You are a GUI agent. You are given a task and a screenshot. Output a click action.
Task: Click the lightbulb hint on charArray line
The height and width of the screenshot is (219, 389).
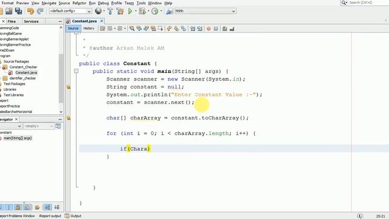[x=69, y=118]
